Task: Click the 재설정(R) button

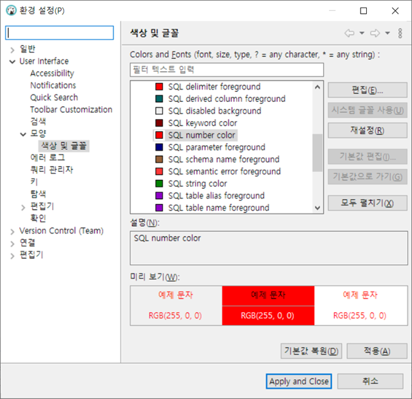Action: (368, 130)
